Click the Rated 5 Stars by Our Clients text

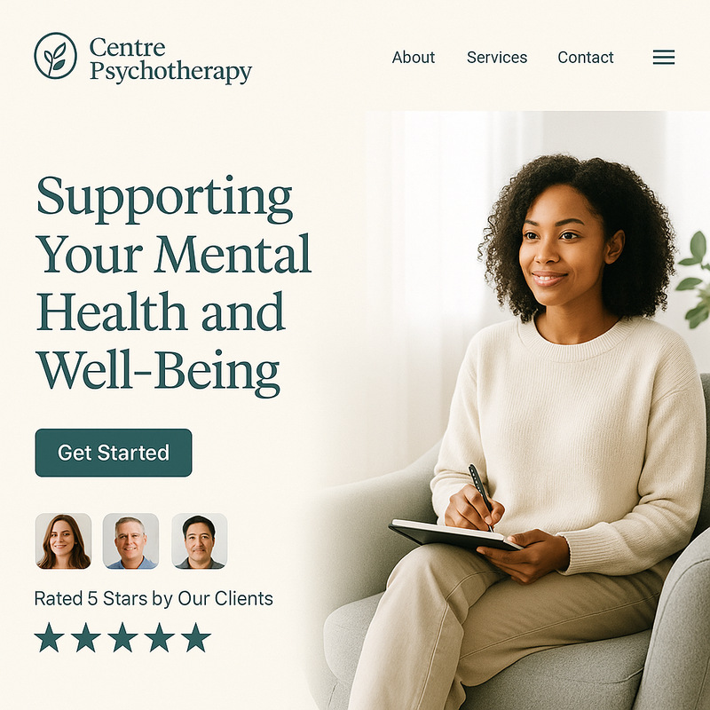pos(154,598)
